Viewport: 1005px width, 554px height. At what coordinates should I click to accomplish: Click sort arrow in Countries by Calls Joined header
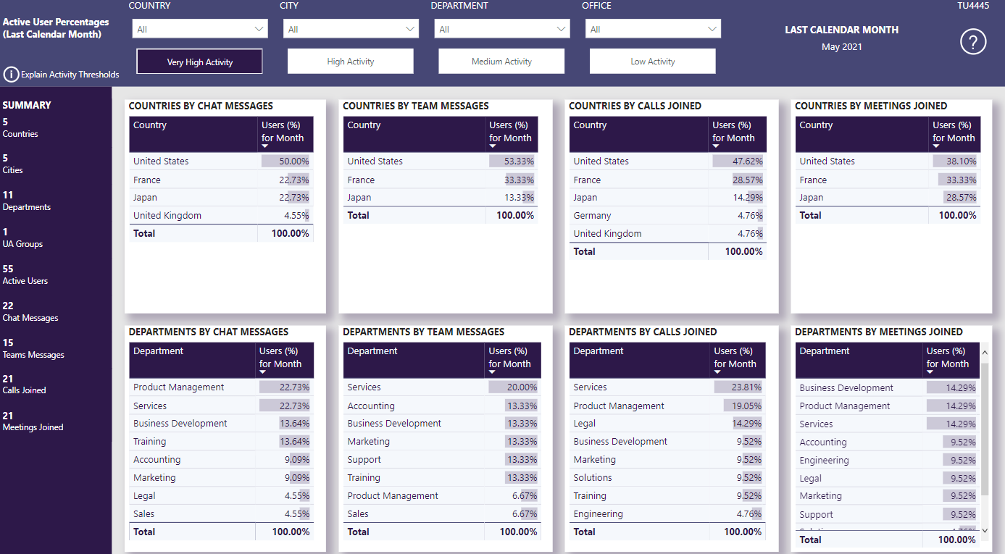pos(716,147)
